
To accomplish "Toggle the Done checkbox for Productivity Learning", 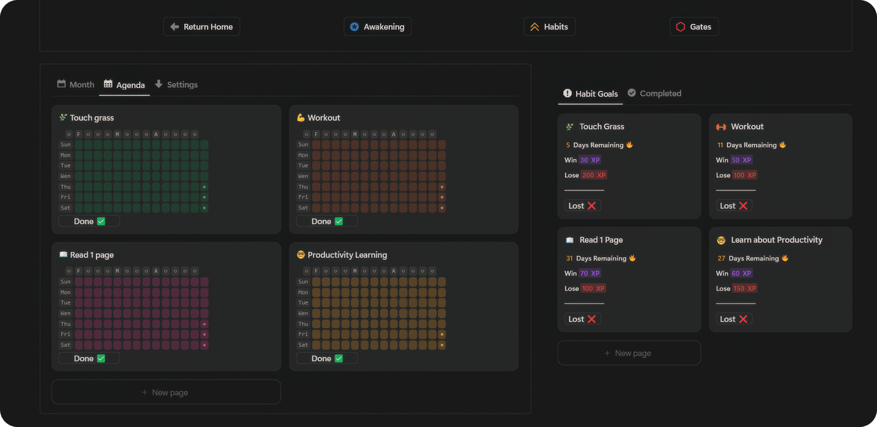I will click(x=339, y=359).
